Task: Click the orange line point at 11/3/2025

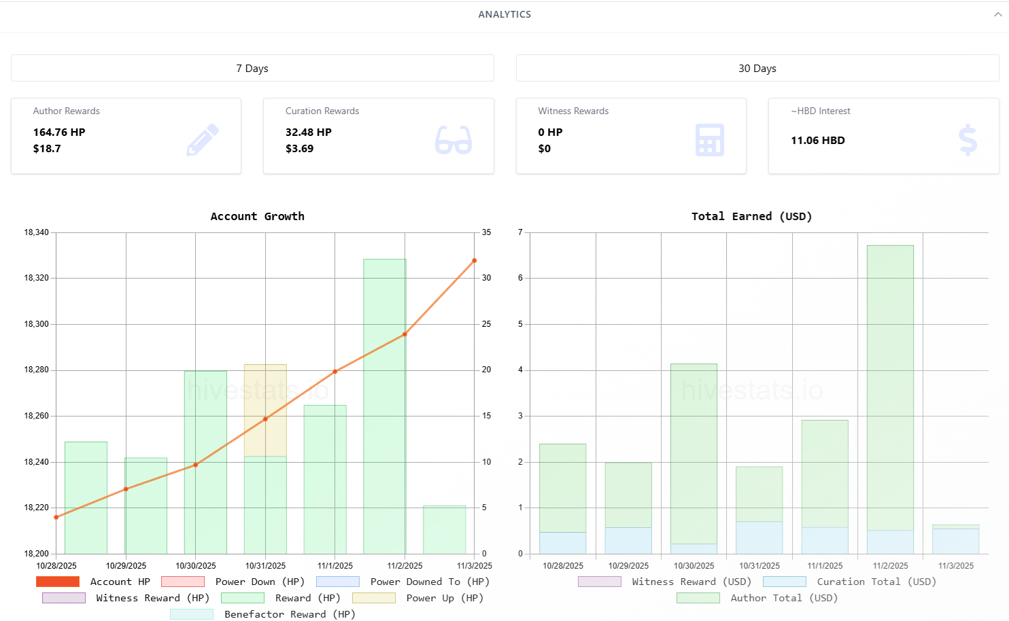Action: [475, 261]
